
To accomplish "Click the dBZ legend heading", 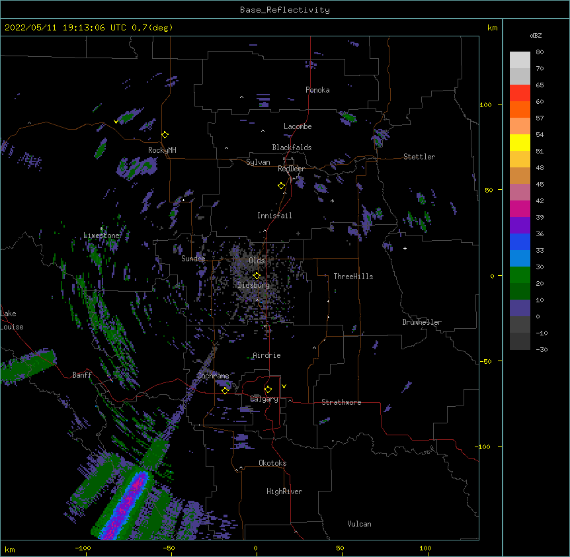I will tap(536, 36).
